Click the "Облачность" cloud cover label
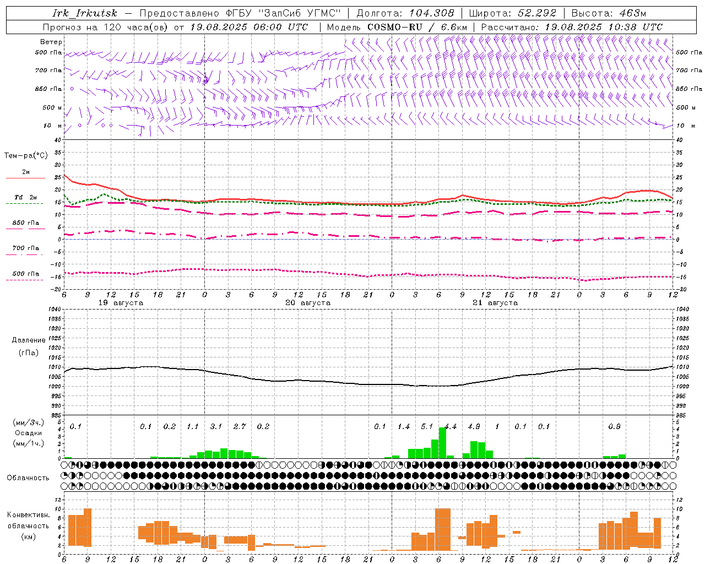The height and width of the screenshot is (564, 705). tap(28, 478)
